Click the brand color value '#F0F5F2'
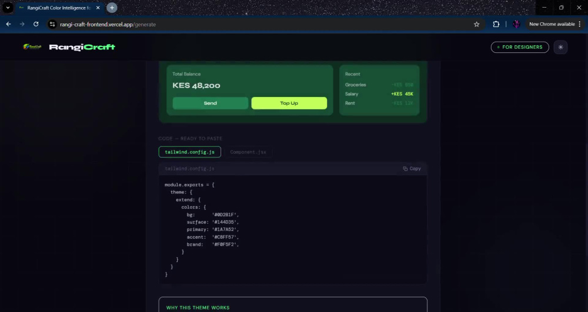The height and width of the screenshot is (312, 588). coord(224,244)
